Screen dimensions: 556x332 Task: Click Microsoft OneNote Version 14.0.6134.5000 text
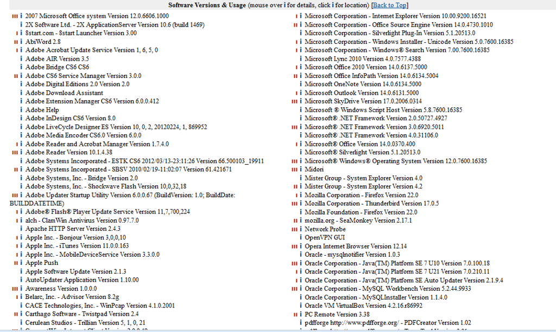click(x=363, y=84)
